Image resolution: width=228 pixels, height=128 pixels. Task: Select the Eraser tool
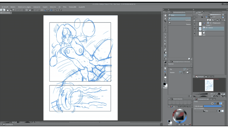(x=165, y=49)
